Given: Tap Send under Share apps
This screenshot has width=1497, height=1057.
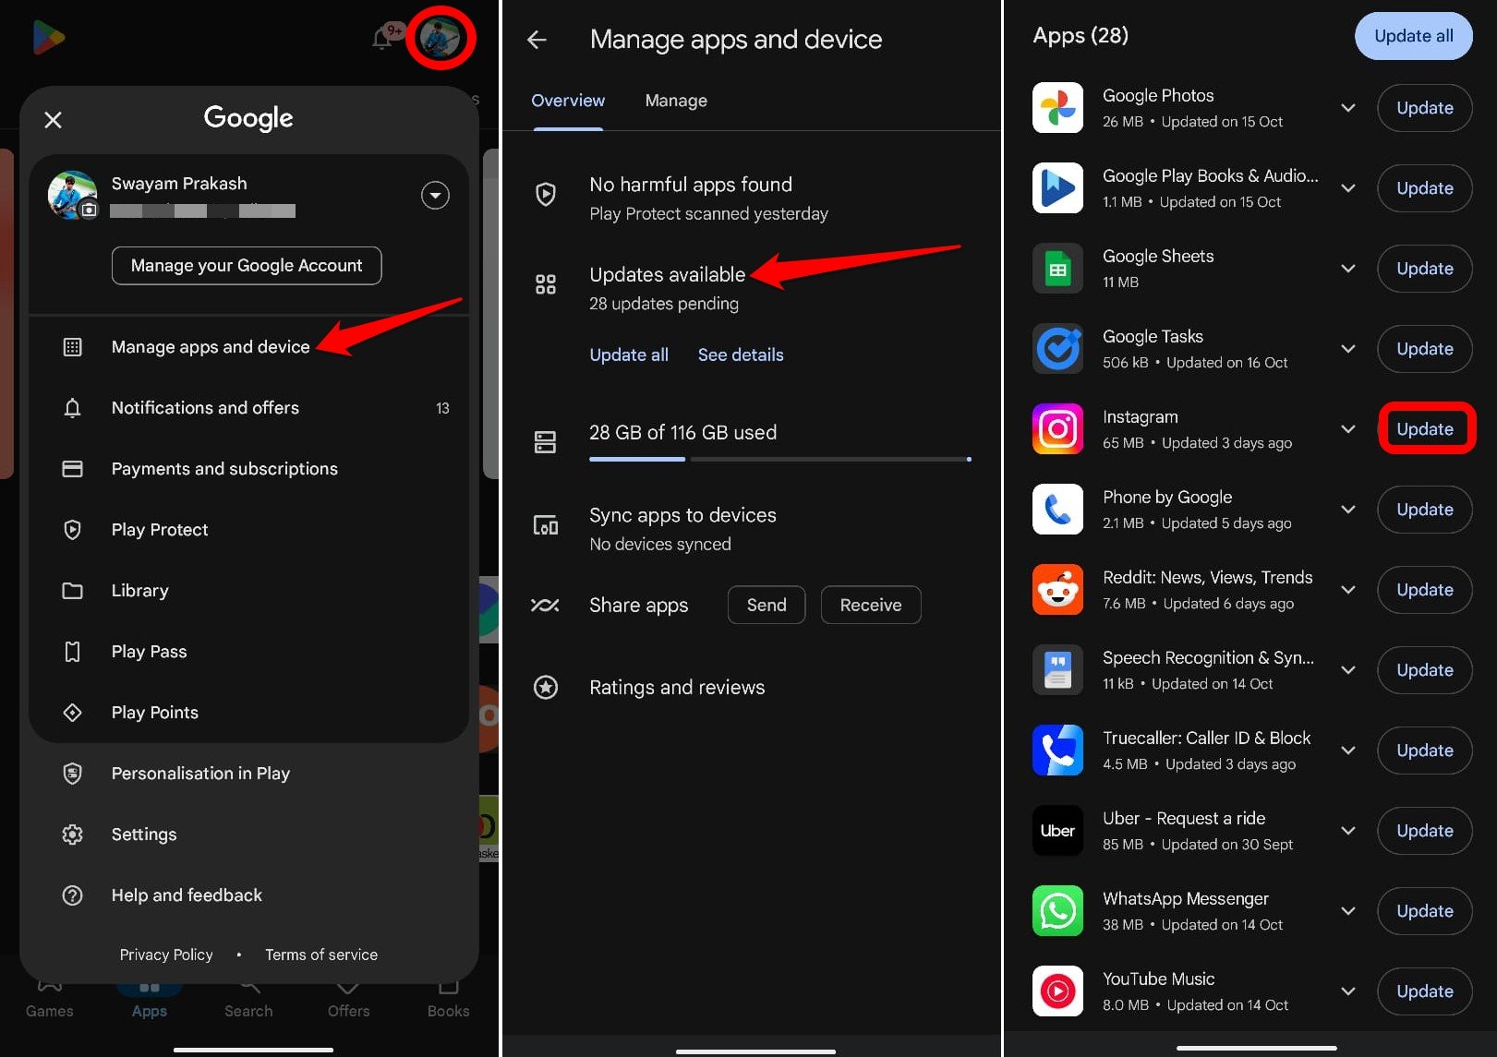Looking at the screenshot, I should pos(767,606).
